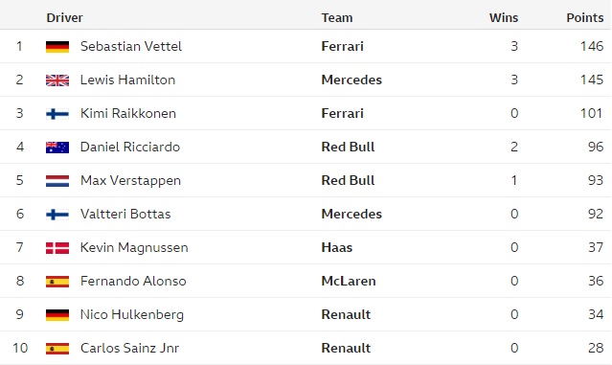612x365 pixels.
Task: Sort by the Points column header
Action: click(584, 18)
